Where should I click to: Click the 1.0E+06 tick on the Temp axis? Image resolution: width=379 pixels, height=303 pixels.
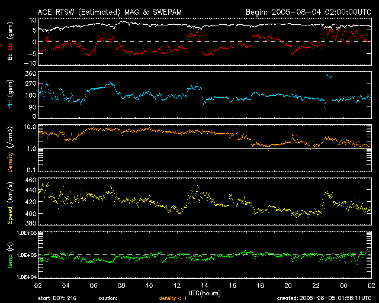coord(27,233)
